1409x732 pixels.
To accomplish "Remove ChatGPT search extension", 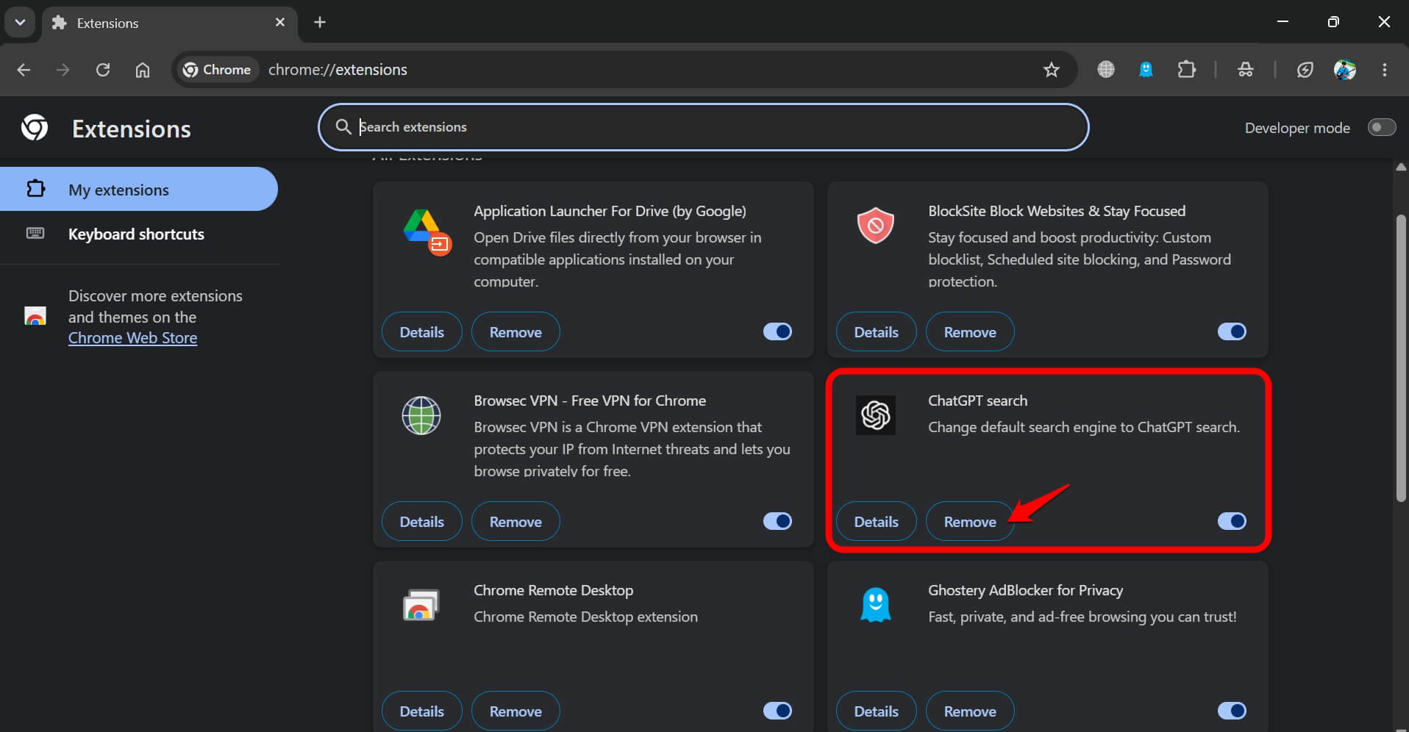I will pyautogui.click(x=970, y=521).
